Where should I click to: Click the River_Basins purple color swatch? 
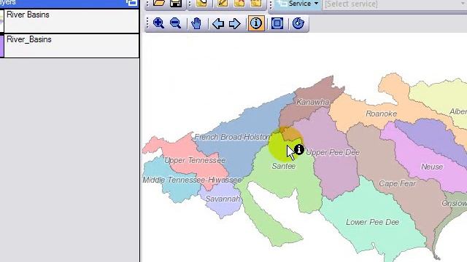point(1,45)
